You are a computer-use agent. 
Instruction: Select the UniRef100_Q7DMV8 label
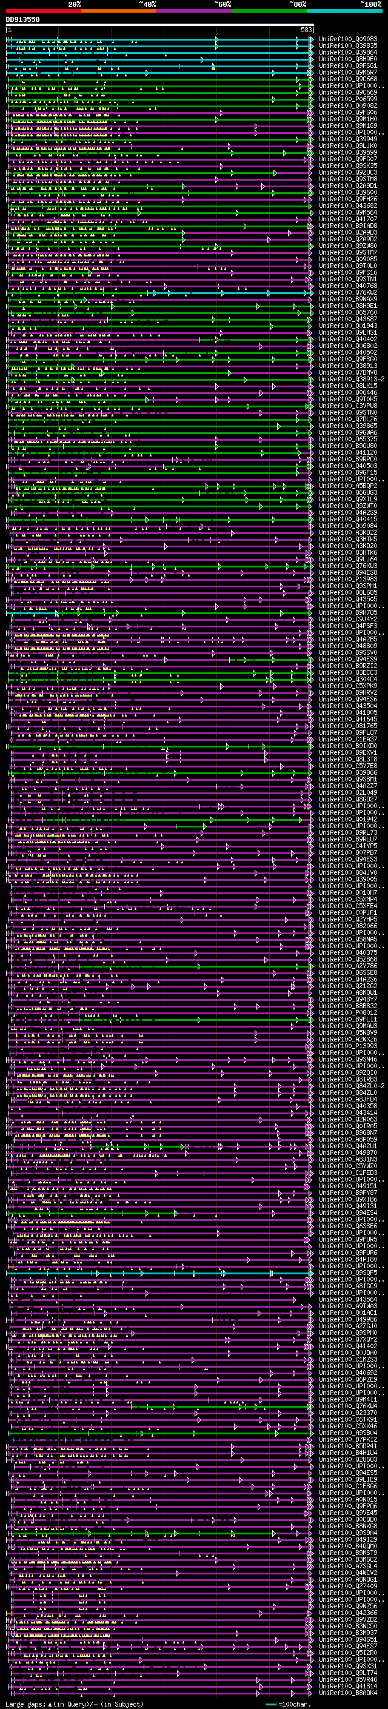point(348,372)
